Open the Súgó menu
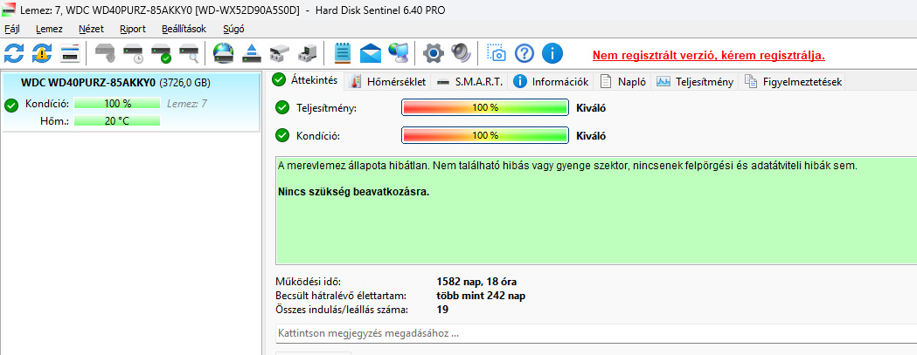Viewport: 917px width, 355px height. pyautogui.click(x=234, y=29)
